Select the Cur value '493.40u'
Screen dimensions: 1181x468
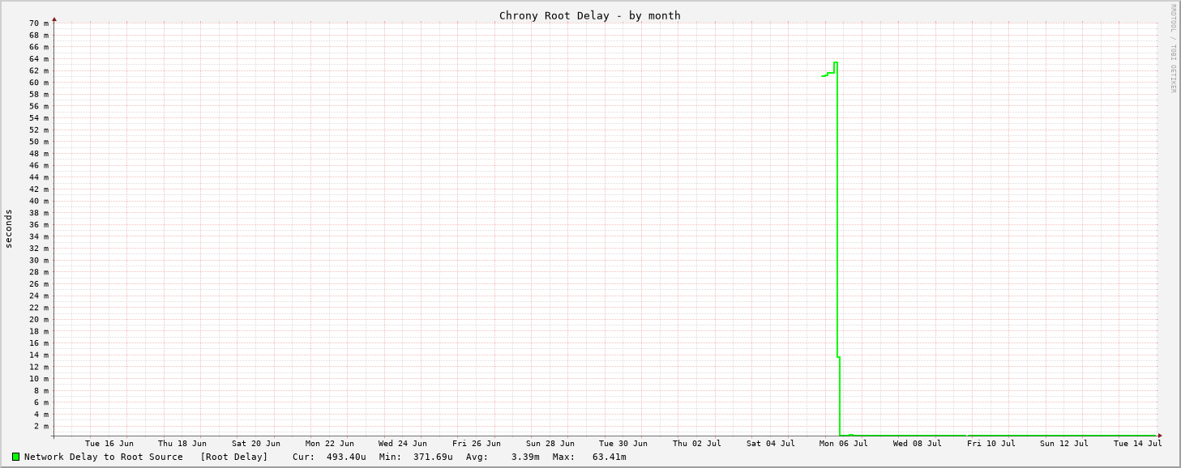(346, 457)
